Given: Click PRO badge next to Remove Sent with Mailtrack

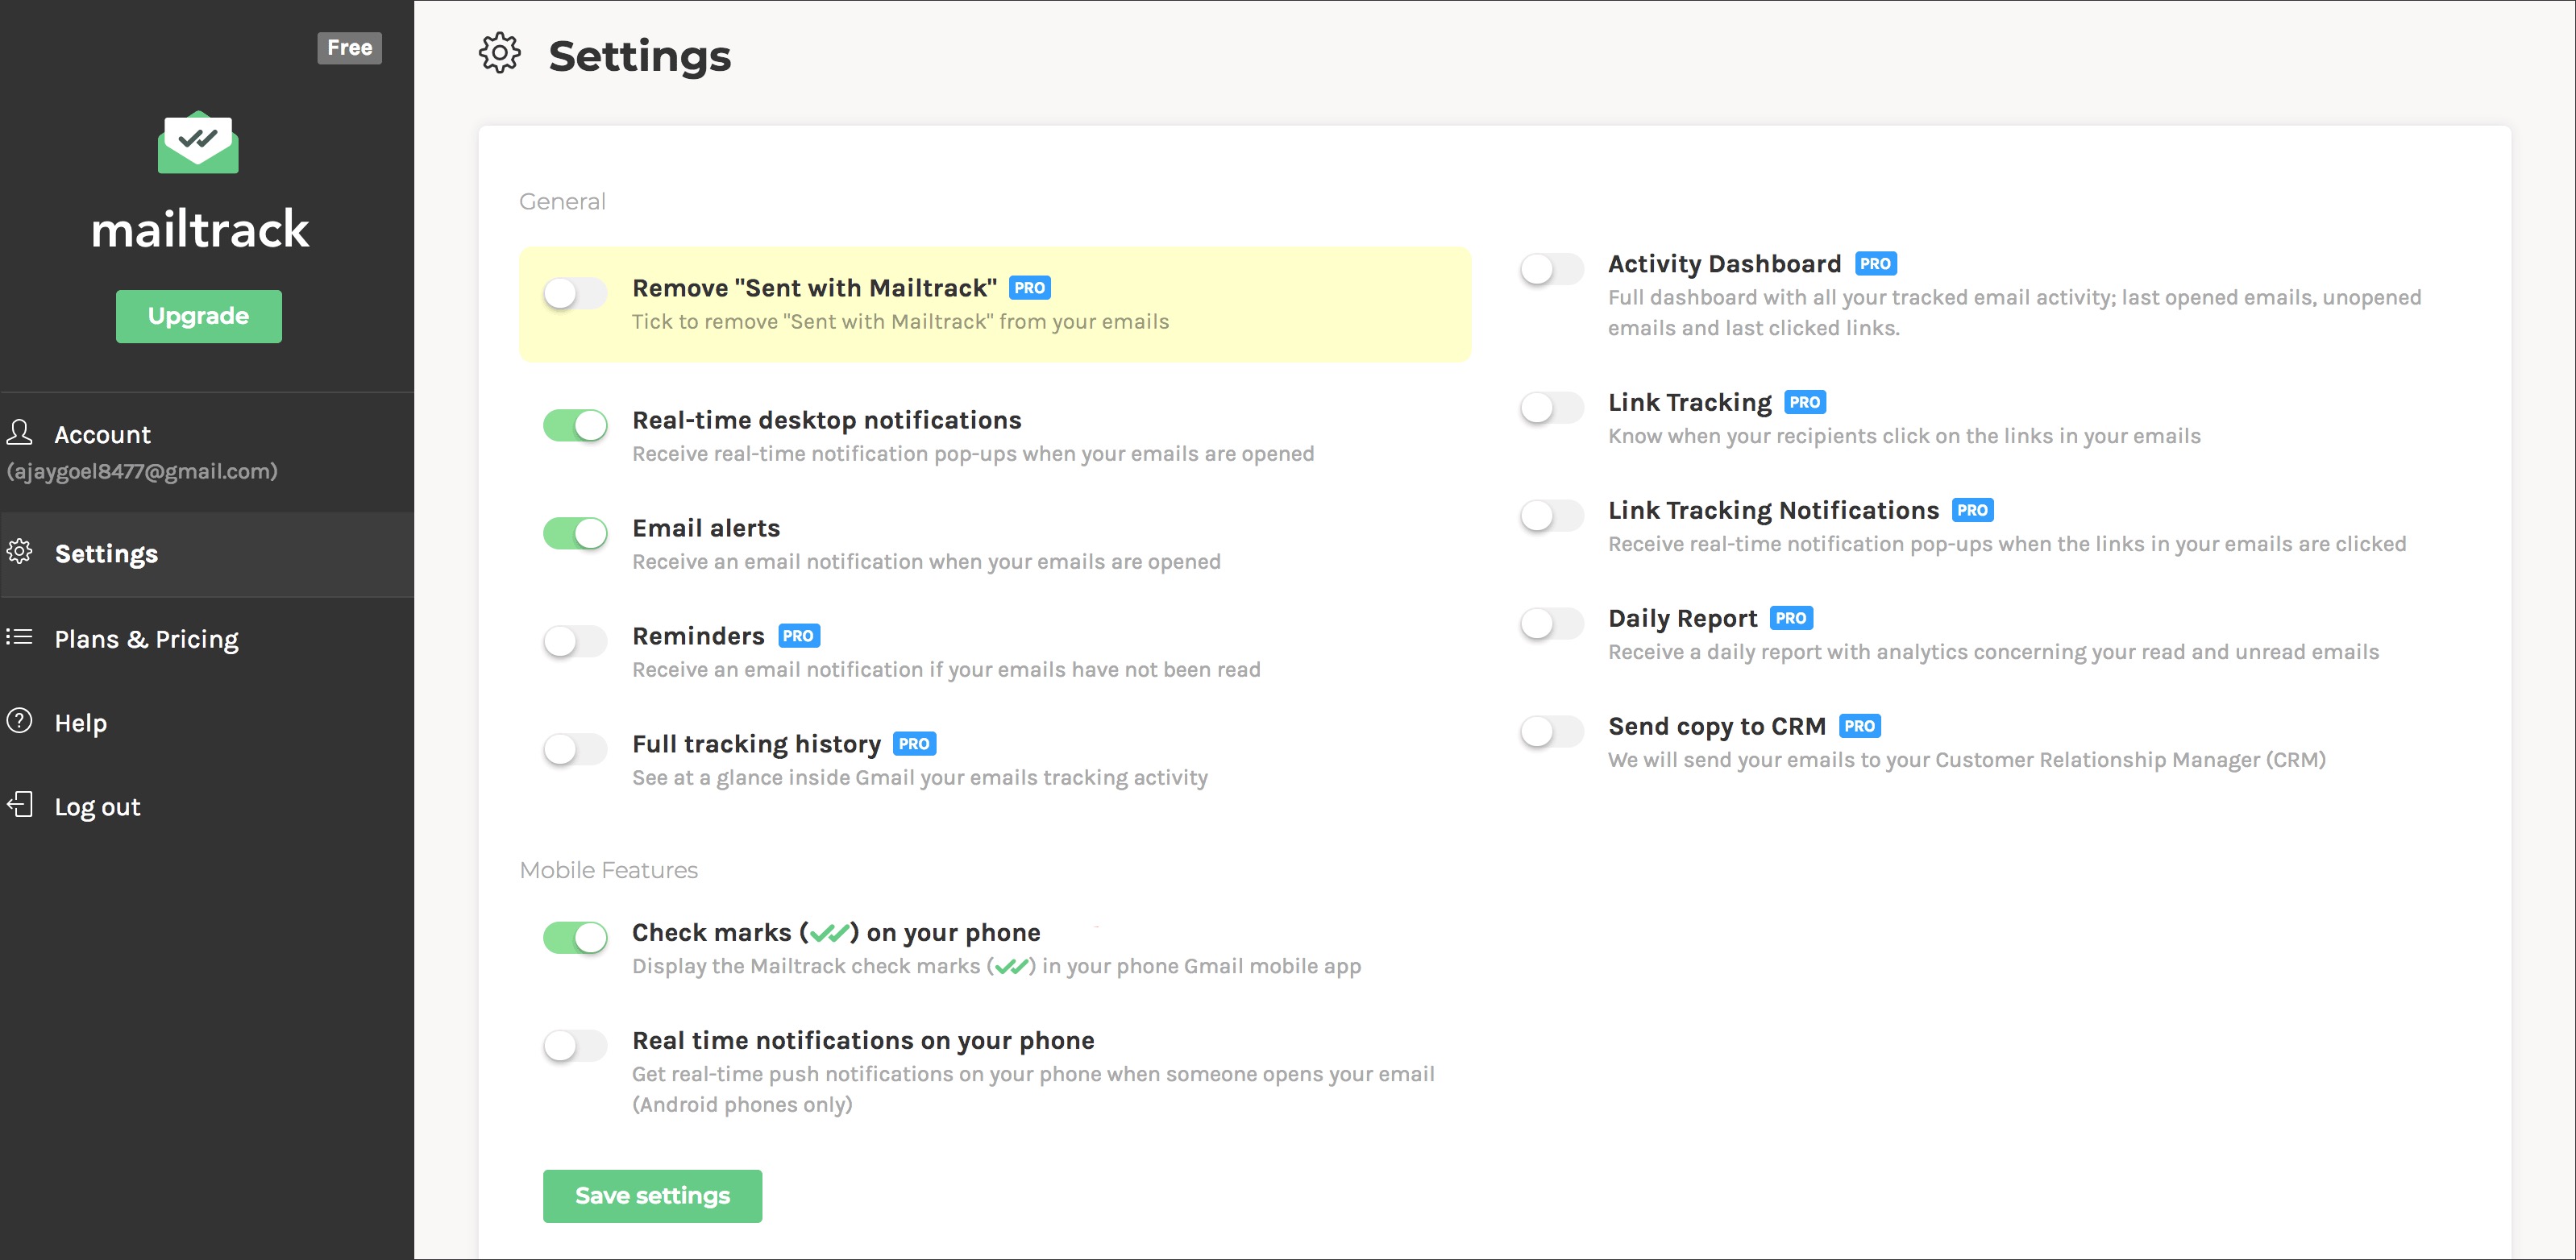Looking at the screenshot, I should point(1029,288).
